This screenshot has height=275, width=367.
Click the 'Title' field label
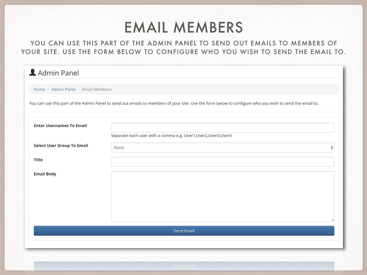click(x=38, y=160)
